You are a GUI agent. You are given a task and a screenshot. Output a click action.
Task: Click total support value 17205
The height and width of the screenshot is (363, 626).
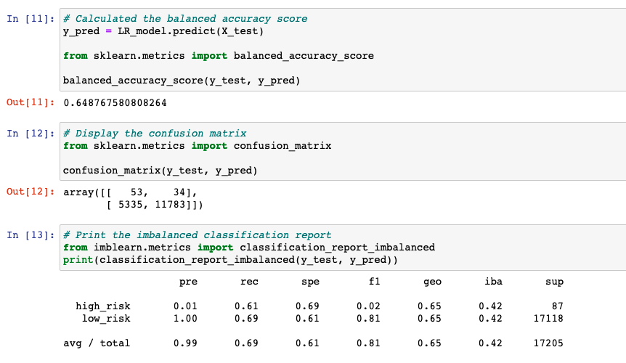click(548, 343)
